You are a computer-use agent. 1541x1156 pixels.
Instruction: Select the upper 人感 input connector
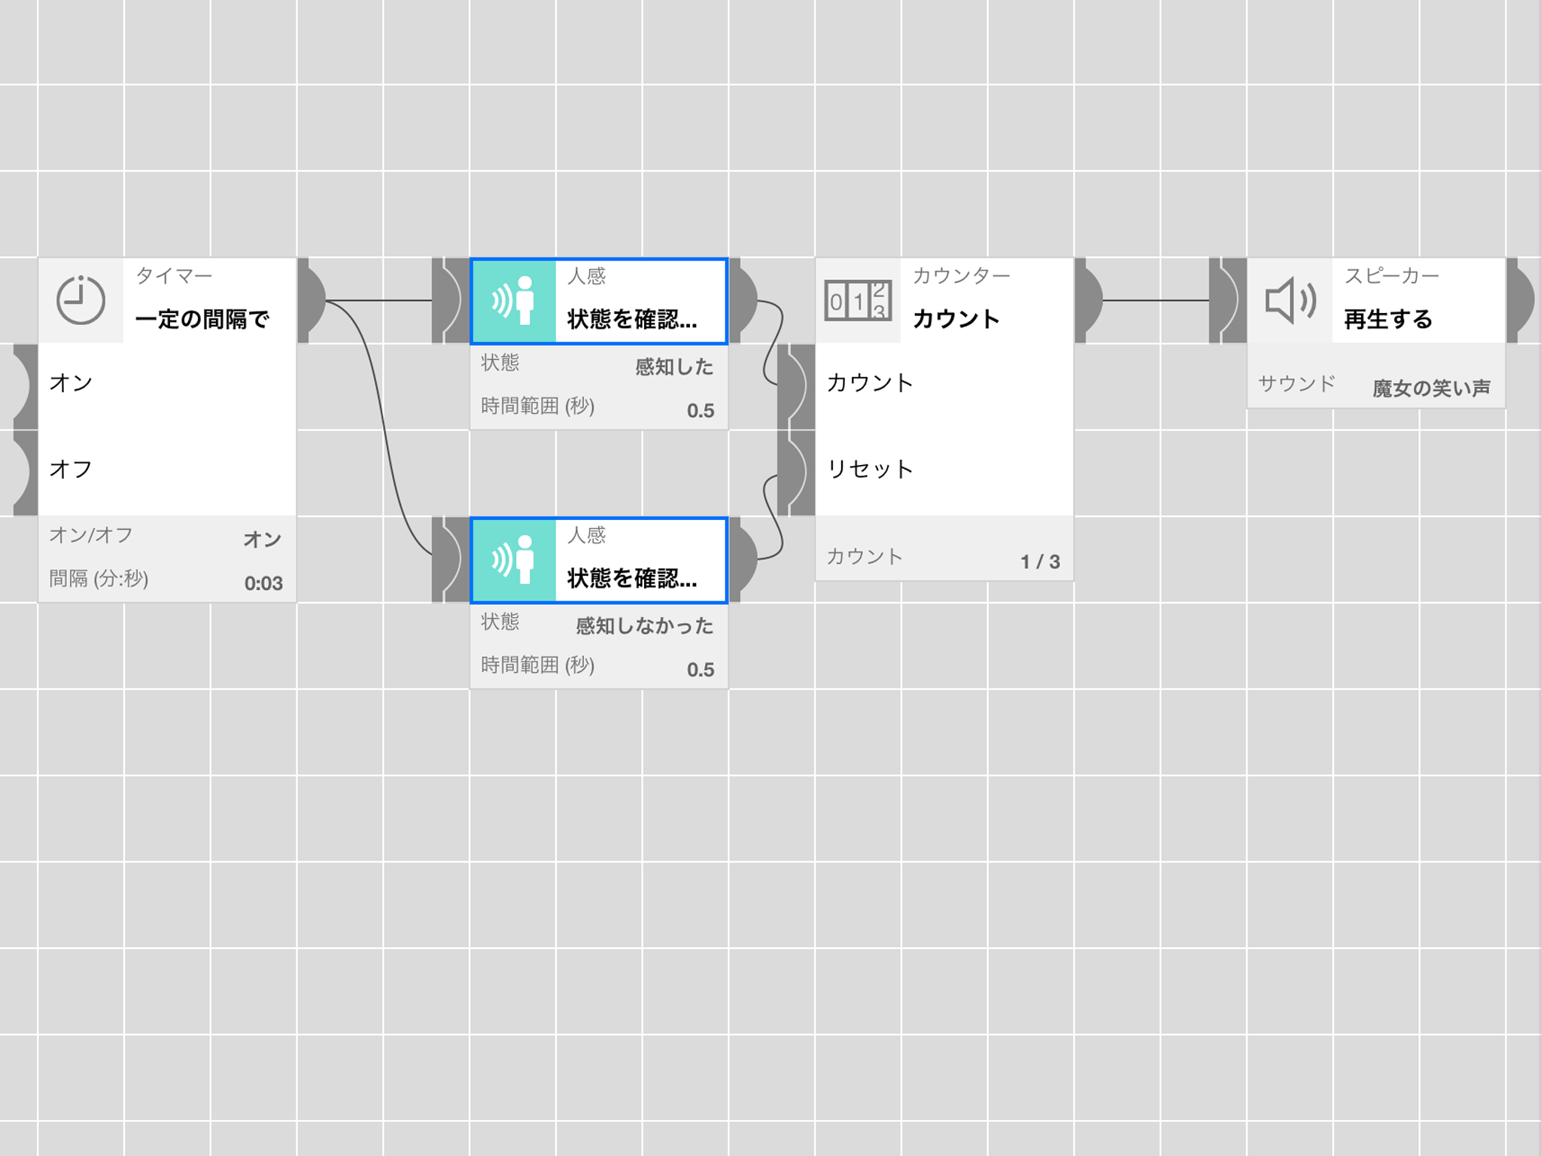point(451,300)
